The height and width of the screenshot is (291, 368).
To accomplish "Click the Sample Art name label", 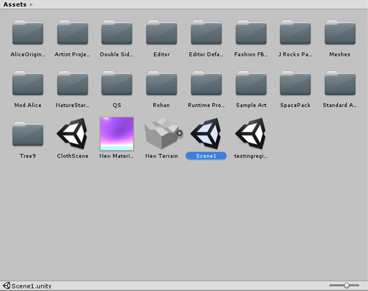I will [251, 105].
